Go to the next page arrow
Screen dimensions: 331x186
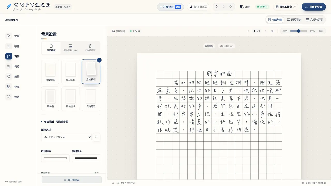pyautogui.click(x=266, y=31)
